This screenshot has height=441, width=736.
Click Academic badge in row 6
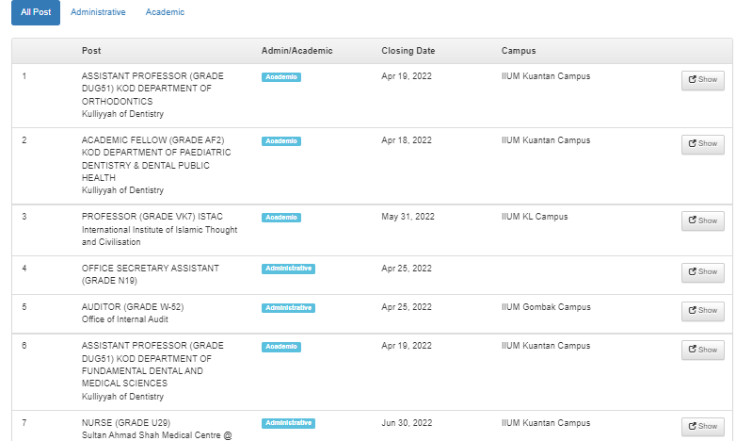[x=281, y=347]
